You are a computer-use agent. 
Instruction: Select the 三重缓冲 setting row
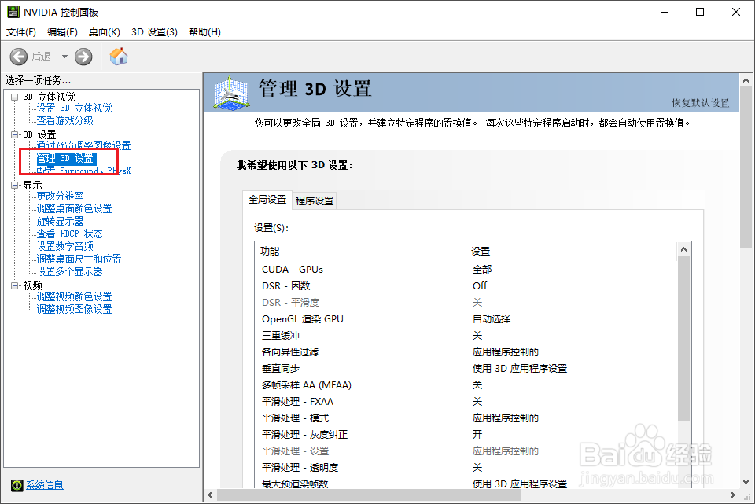point(466,336)
